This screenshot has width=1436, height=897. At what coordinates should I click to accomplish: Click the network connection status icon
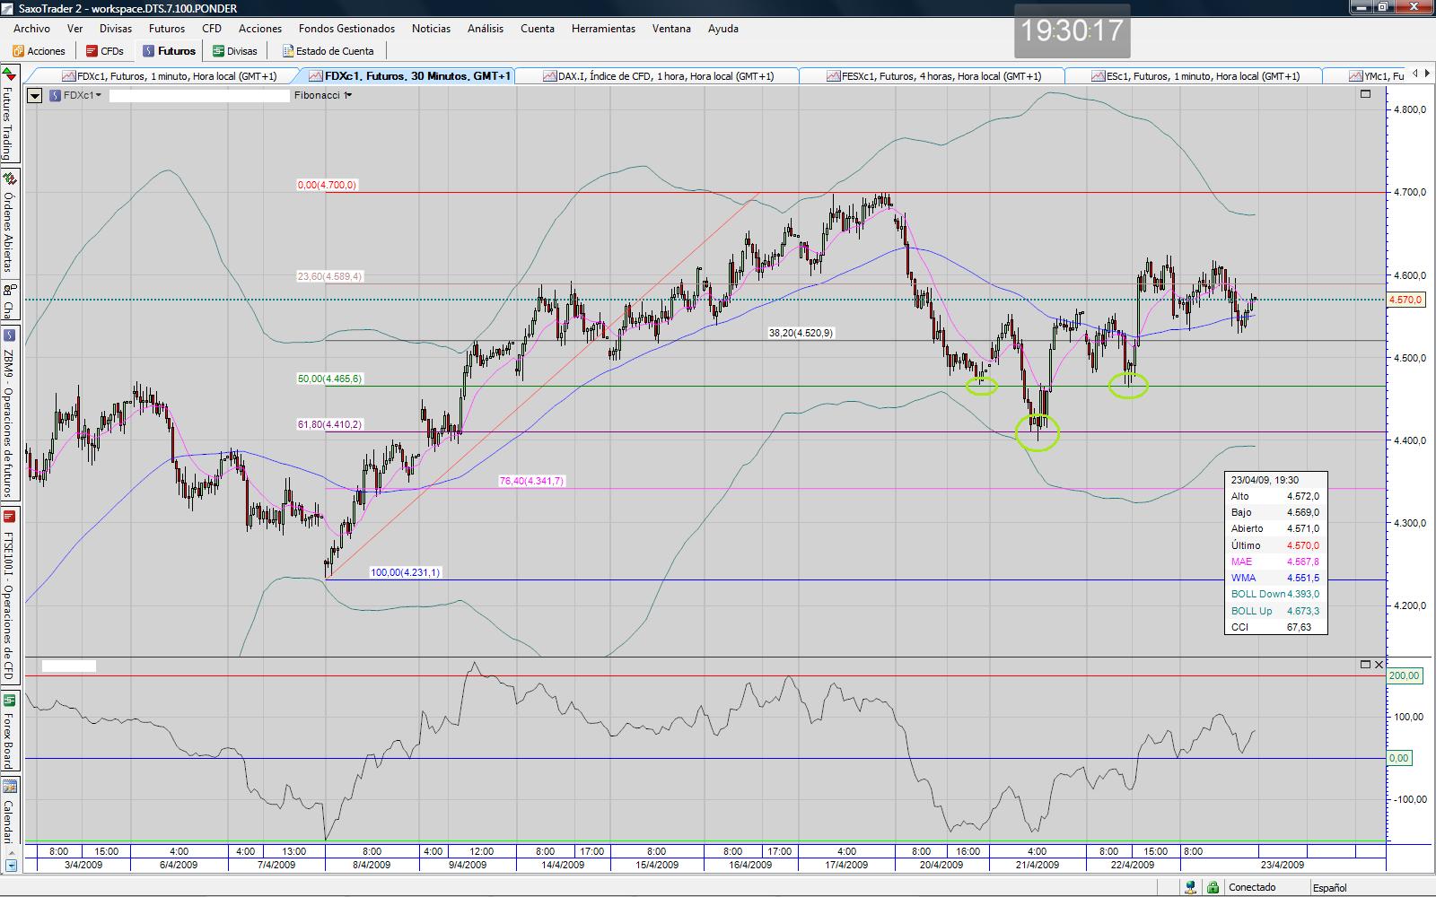pos(1190,887)
